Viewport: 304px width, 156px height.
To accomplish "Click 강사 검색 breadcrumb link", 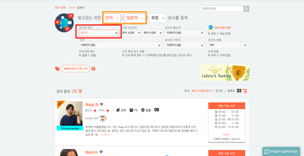I will pos(60,8).
